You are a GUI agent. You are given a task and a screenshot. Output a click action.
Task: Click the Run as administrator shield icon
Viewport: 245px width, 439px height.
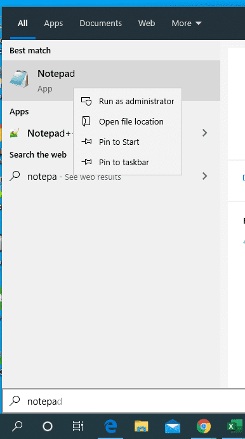click(x=86, y=102)
